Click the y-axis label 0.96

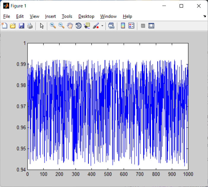(21, 128)
